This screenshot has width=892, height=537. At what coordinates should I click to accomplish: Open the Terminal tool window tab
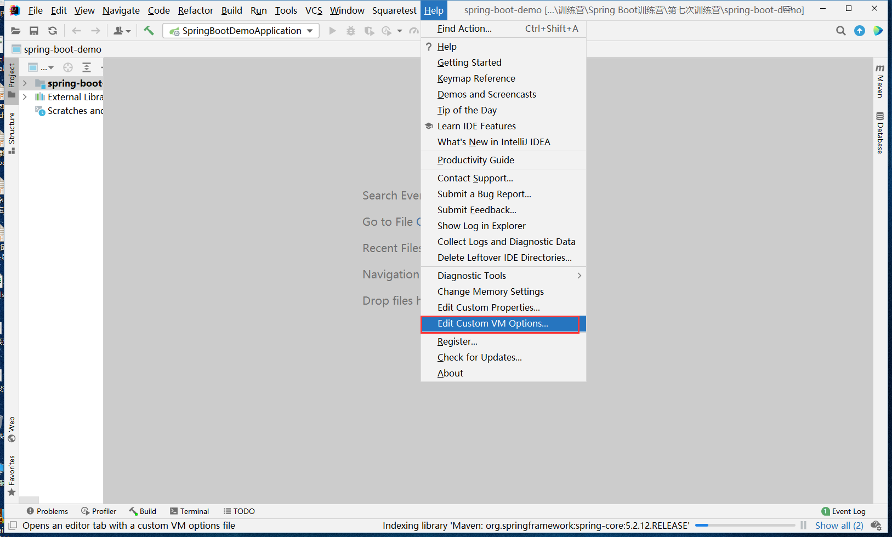pyautogui.click(x=190, y=511)
